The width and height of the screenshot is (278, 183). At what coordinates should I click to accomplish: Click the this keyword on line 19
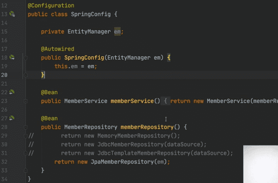click(x=61, y=66)
